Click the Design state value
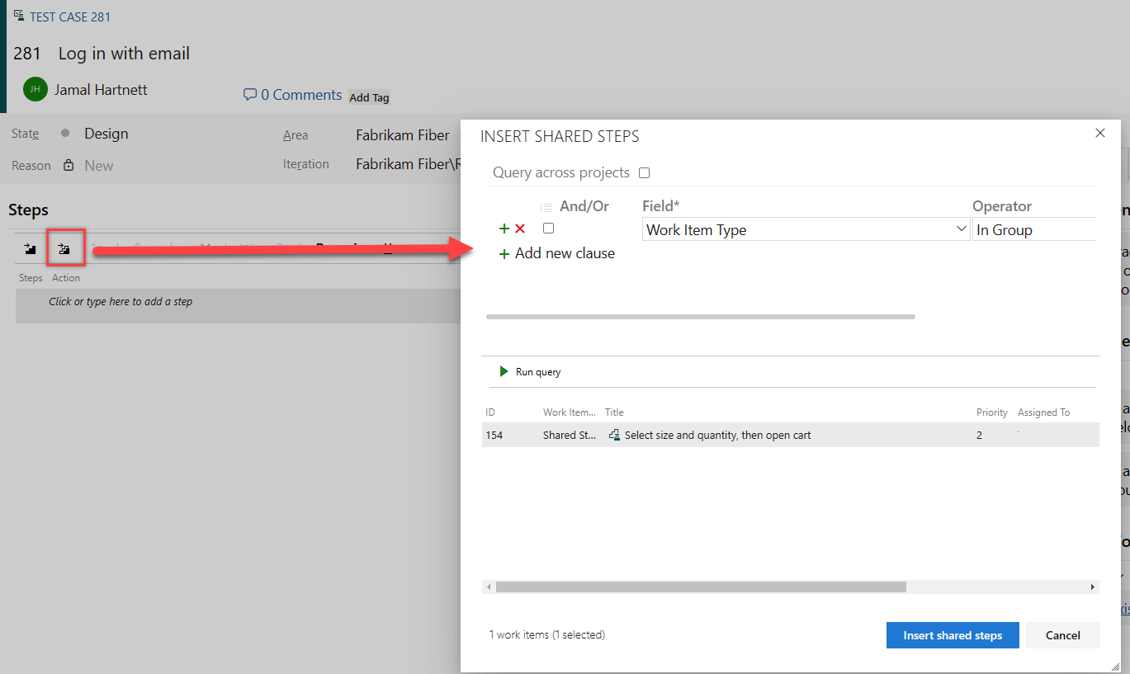The width and height of the screenshot is (1130, 674). (106, 134)
